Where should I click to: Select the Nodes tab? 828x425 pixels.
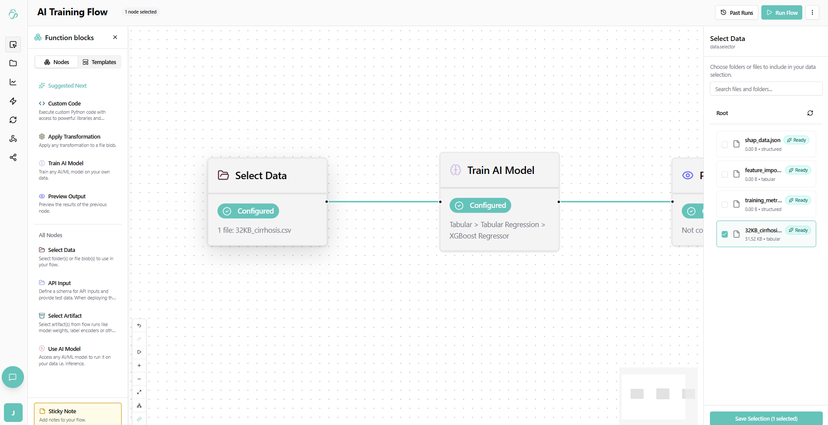pos(57,62)
